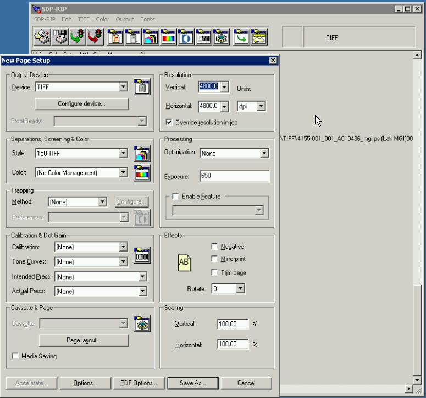Open cassette manager icon beside Cassette dropdown

point(142,324)
